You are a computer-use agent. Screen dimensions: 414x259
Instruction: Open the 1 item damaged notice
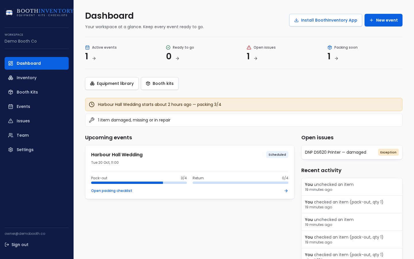coord(244,120)
